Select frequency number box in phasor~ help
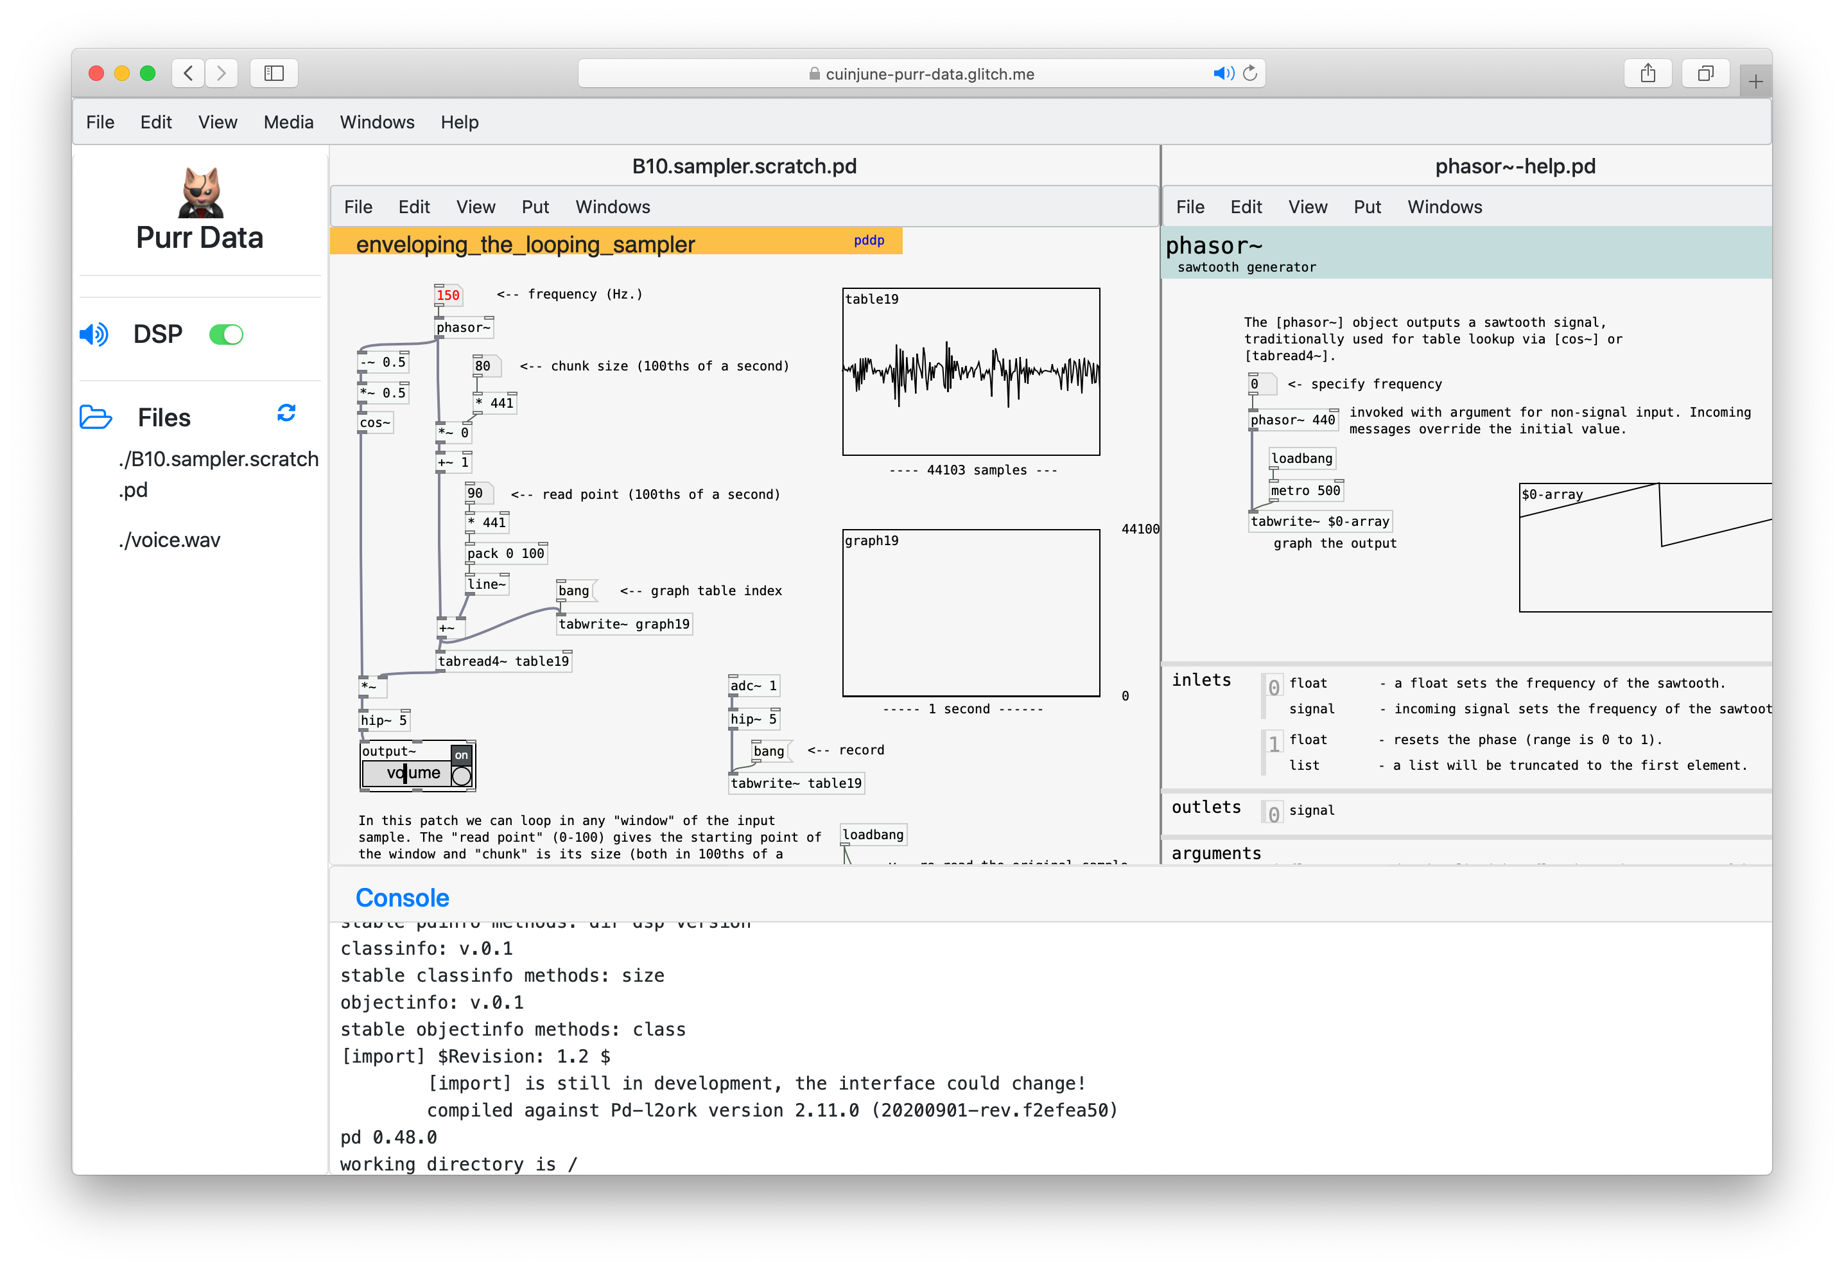Image resolution: width=1844 pixels, height=1270 pixels. point(1261,385)
